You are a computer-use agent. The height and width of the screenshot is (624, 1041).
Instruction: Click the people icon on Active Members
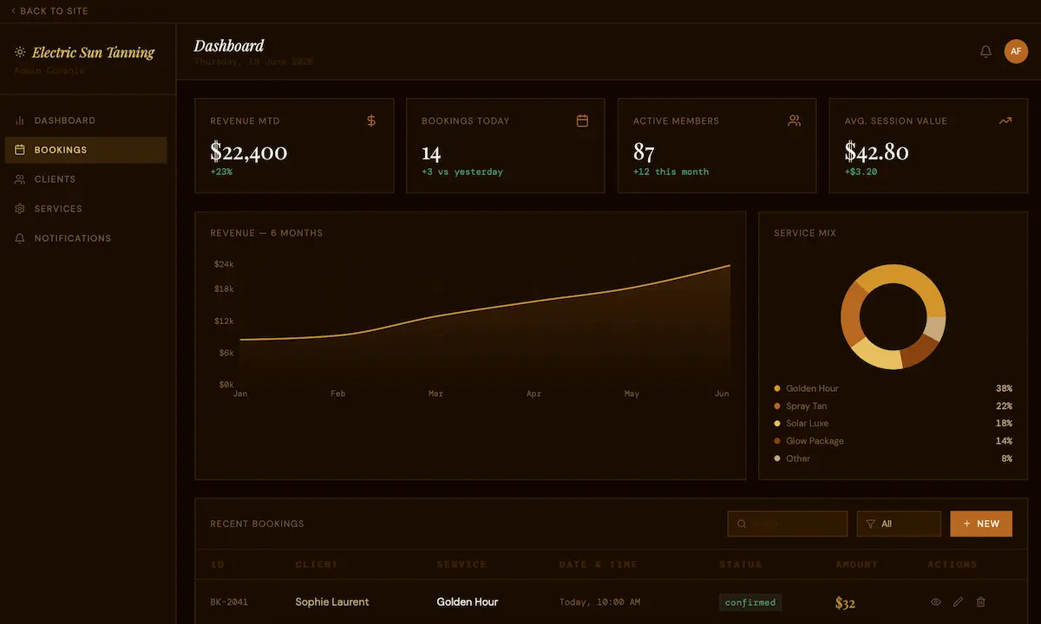794,120
